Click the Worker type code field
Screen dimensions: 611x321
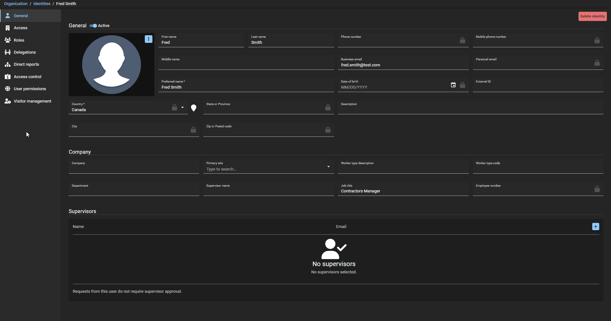(538, 167)
